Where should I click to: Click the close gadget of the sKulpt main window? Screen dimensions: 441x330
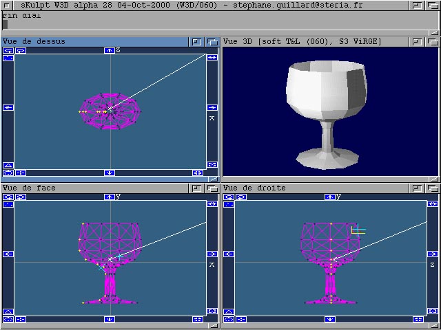point(8,5)
